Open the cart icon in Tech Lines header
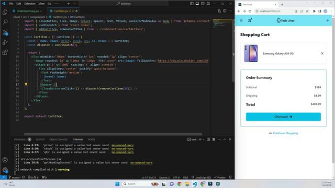 click(x=250, y=20)
